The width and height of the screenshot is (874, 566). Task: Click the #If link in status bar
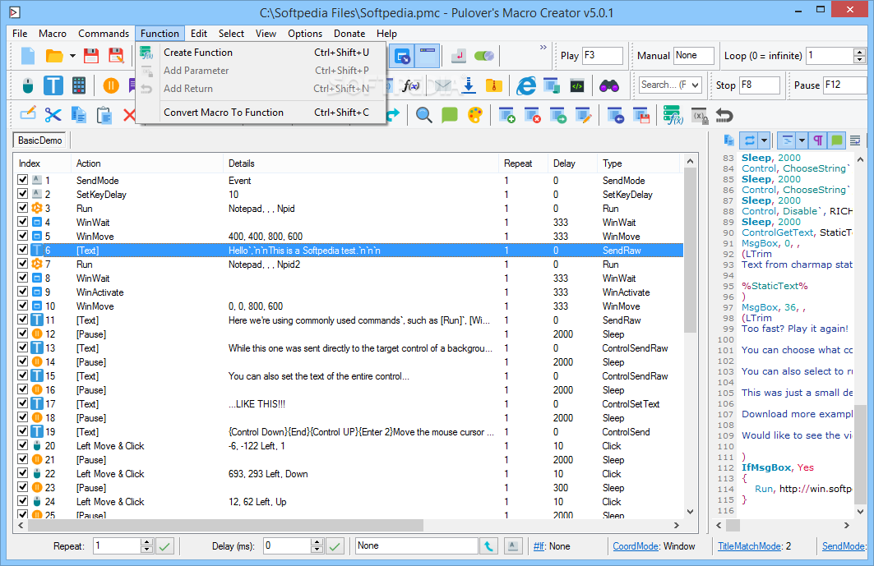(x=539, y=546)
